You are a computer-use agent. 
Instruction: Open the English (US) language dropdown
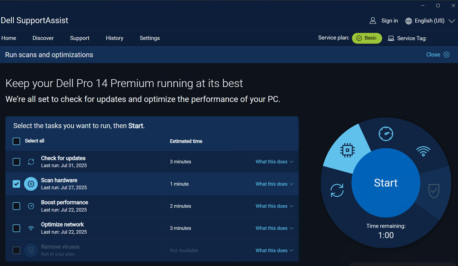(x=430, y=20)
